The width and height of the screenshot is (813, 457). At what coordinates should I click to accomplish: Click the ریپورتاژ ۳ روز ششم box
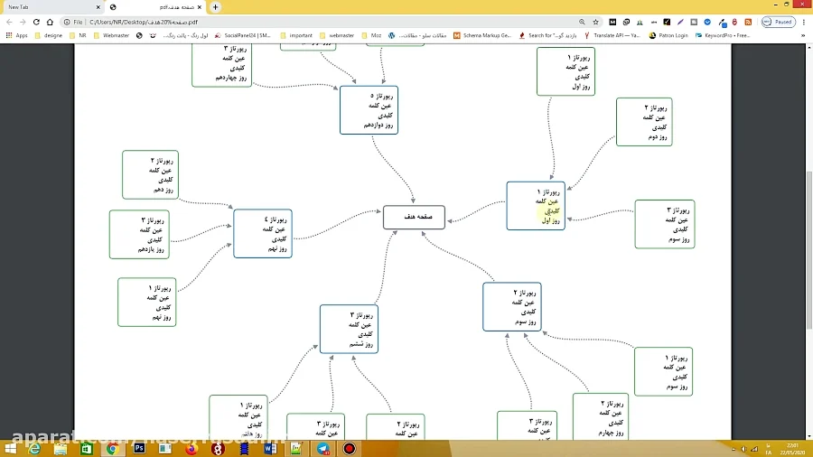click(349, 329)
